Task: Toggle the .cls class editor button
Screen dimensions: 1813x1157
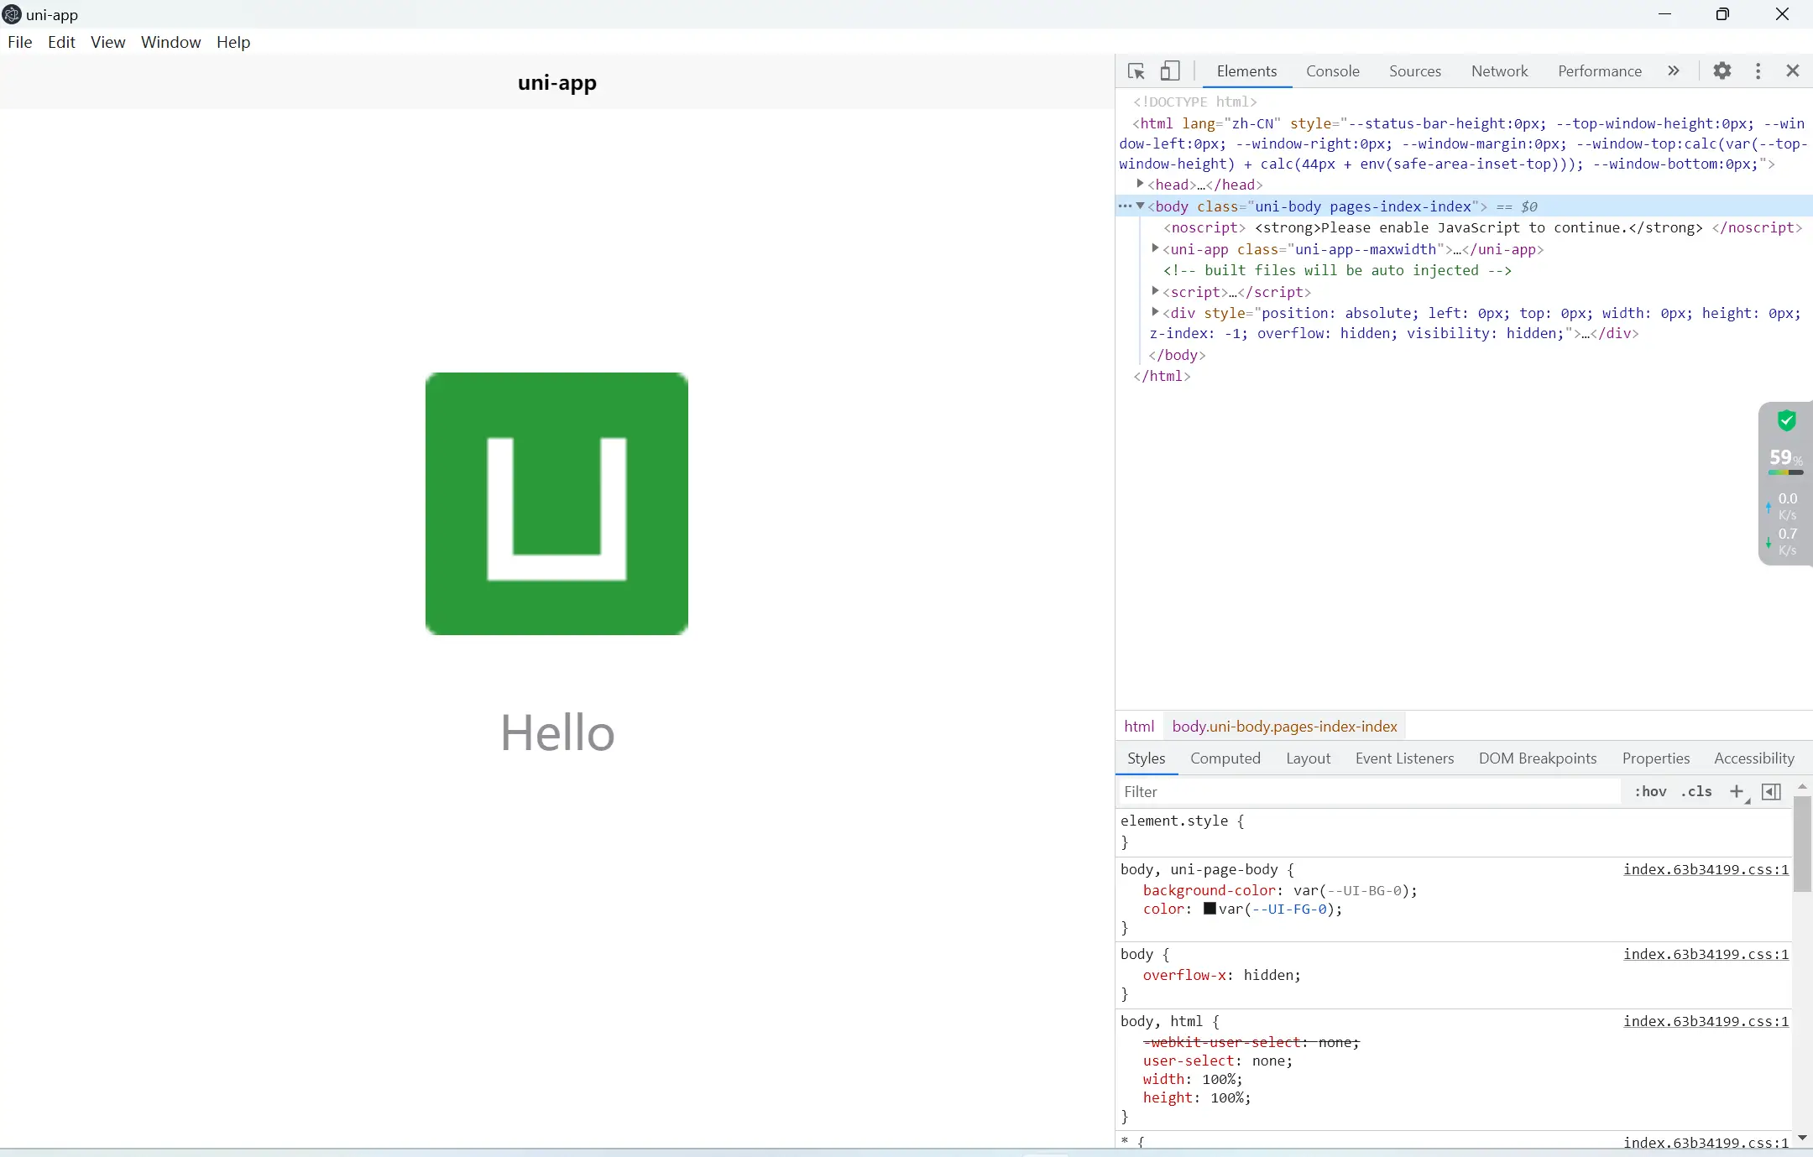Action: [1696, 791]
